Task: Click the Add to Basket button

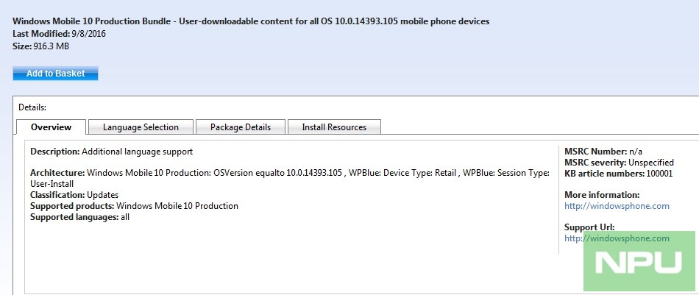Action: (55, 74)
